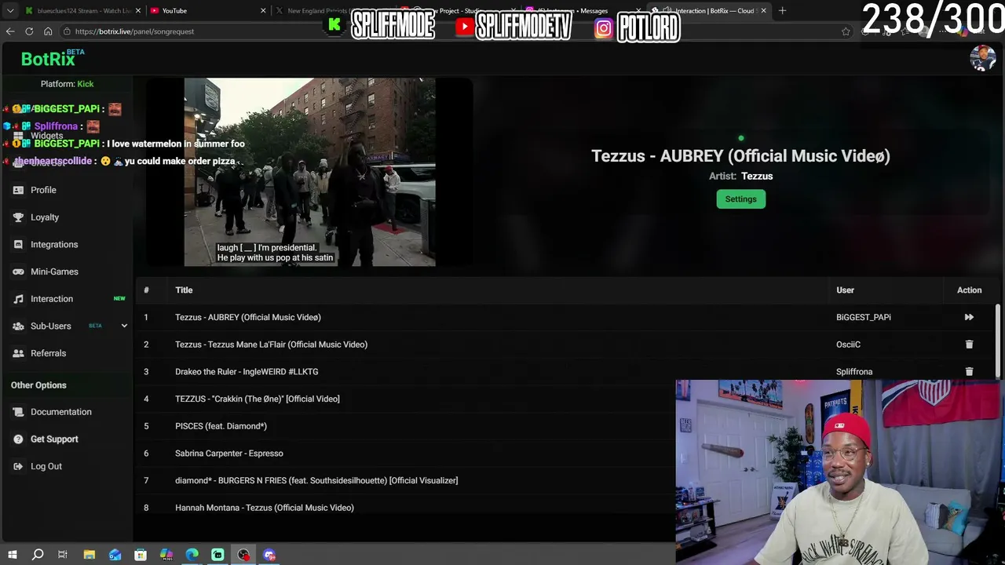
Task: Open Outlook from the taskbar
Action: (115, 555)
